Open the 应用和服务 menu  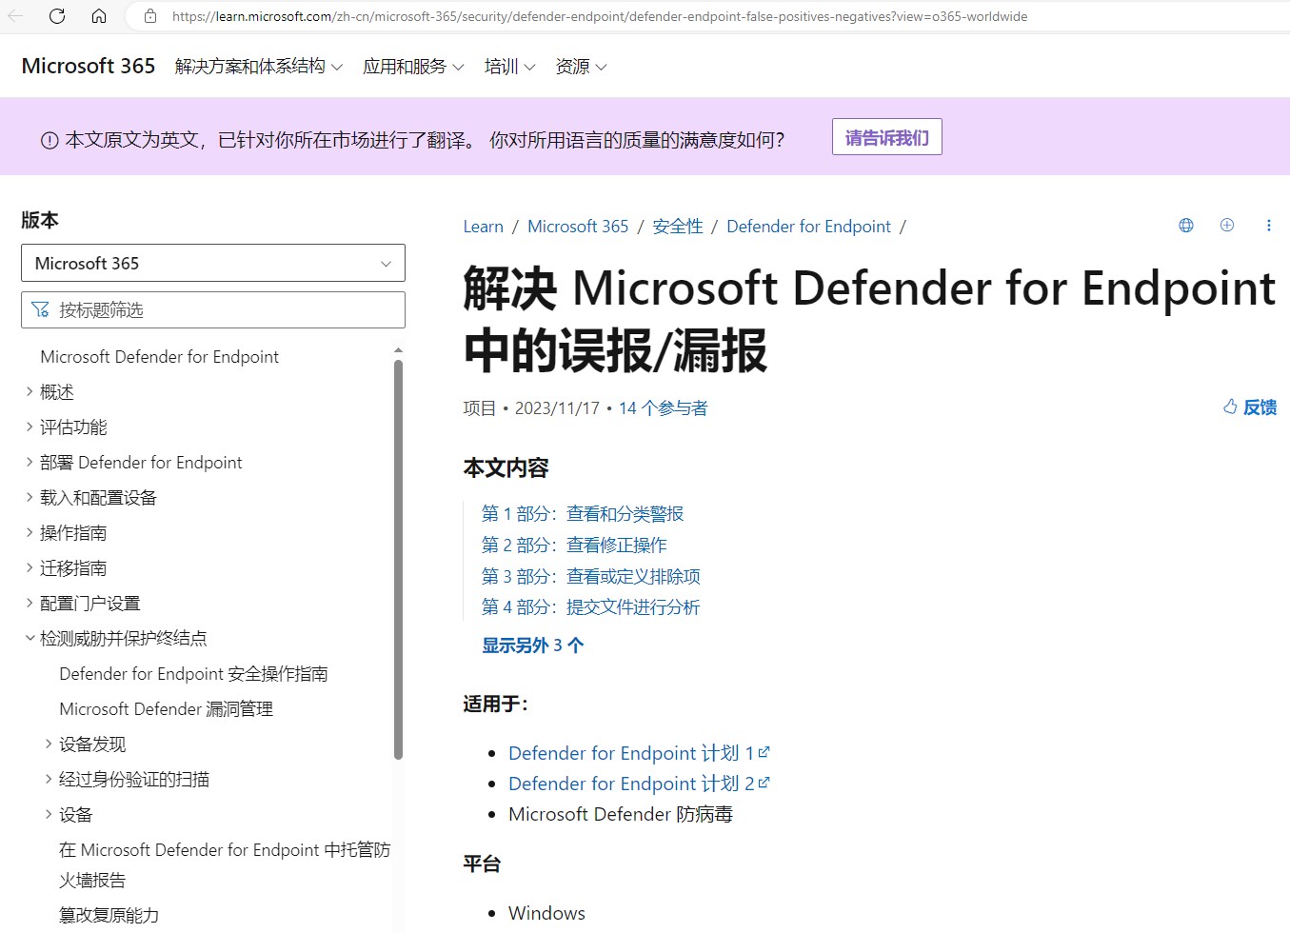pos(413,67)
